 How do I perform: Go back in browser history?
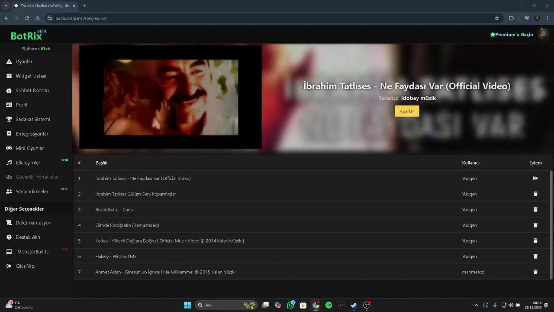[6, 18]
